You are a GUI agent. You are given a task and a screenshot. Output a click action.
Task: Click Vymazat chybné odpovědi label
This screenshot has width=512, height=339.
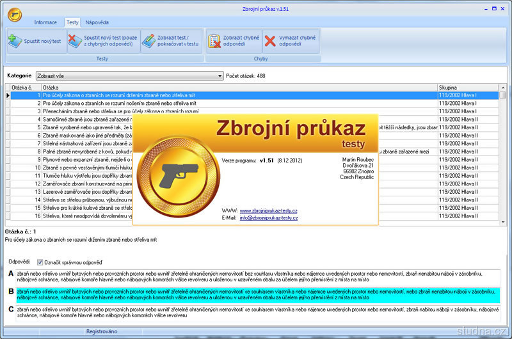tap(297, 41)
